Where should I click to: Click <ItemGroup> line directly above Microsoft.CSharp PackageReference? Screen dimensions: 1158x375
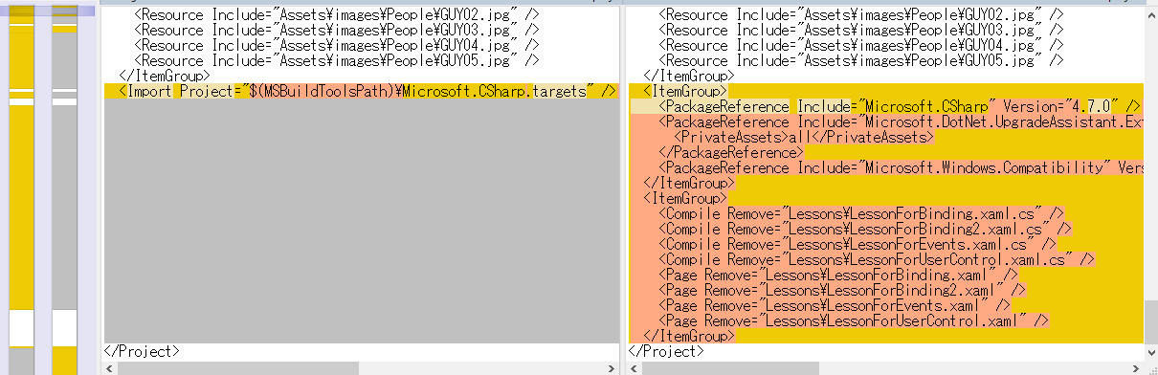pyautogui.click(x=684, y=92)
